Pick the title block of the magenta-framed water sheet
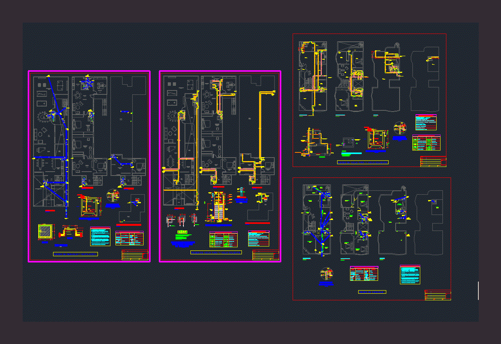This screenshot has height=344, width=501. [266, 255]
